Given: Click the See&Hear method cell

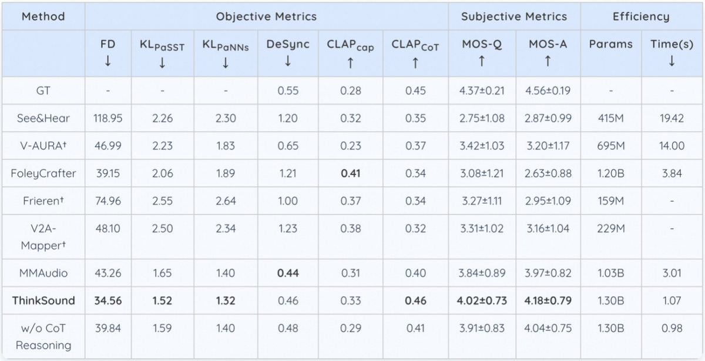Looking at the screenshot, I should pyautogui.click(x=43, y=118).
